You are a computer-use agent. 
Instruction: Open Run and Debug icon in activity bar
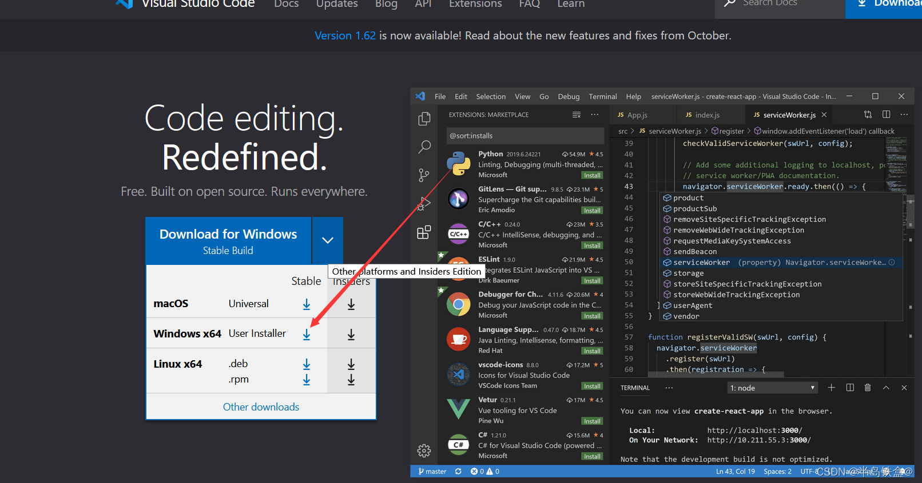[424, 204]
